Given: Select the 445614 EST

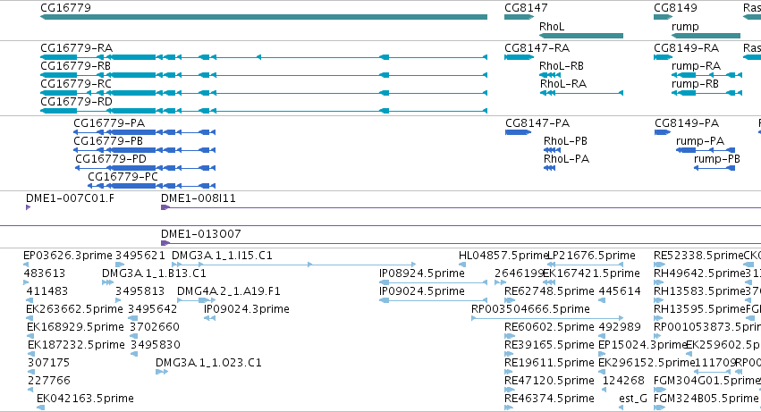Looking at the screenshot, I should (602, 300).
